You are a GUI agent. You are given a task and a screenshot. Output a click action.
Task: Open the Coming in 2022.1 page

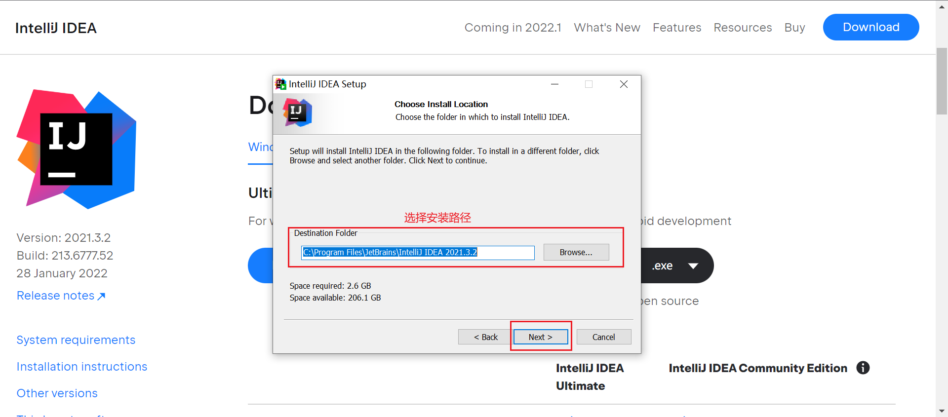click(513, 28)
